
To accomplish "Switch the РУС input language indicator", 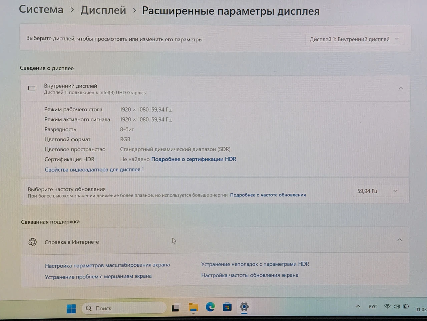I will pyautogui.click(x=373, y=306).
